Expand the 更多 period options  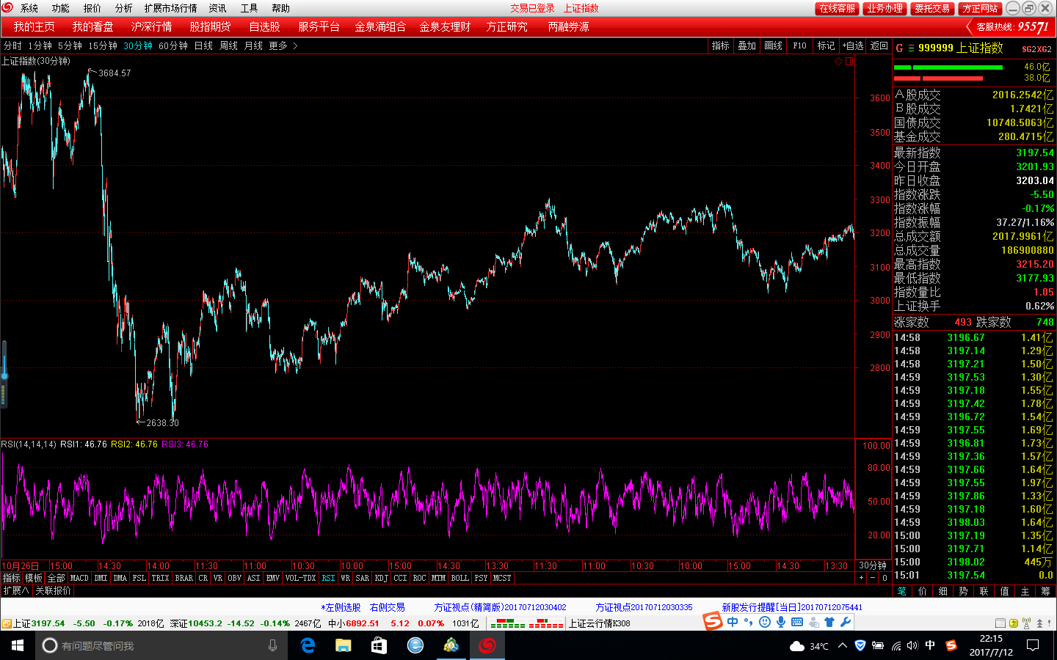283,45
